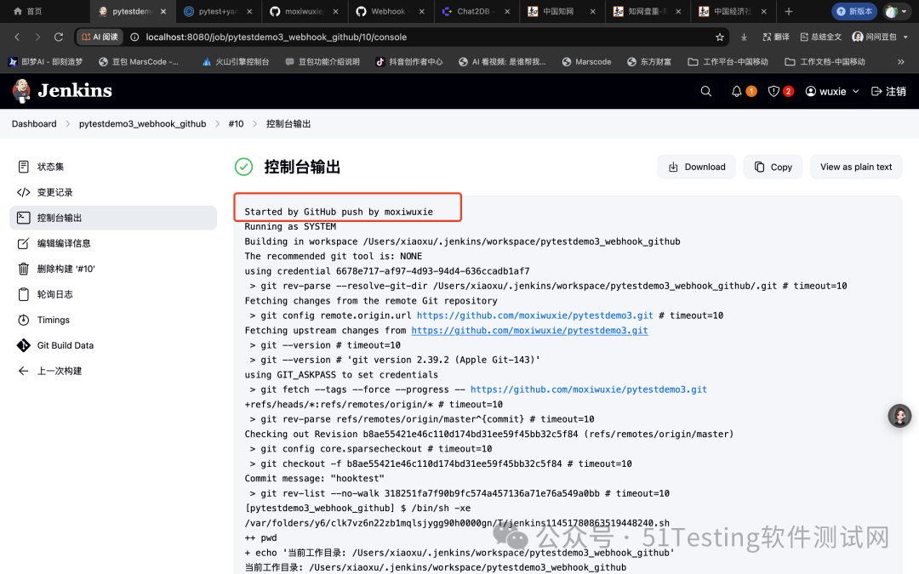Switch to the Chat2DB browser tab
This screenshot has height=574, width=919.
pyautogui.click(x=475, y=11)
